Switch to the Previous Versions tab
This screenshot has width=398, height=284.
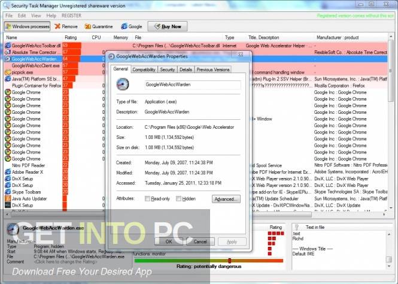tap(212, 70)
